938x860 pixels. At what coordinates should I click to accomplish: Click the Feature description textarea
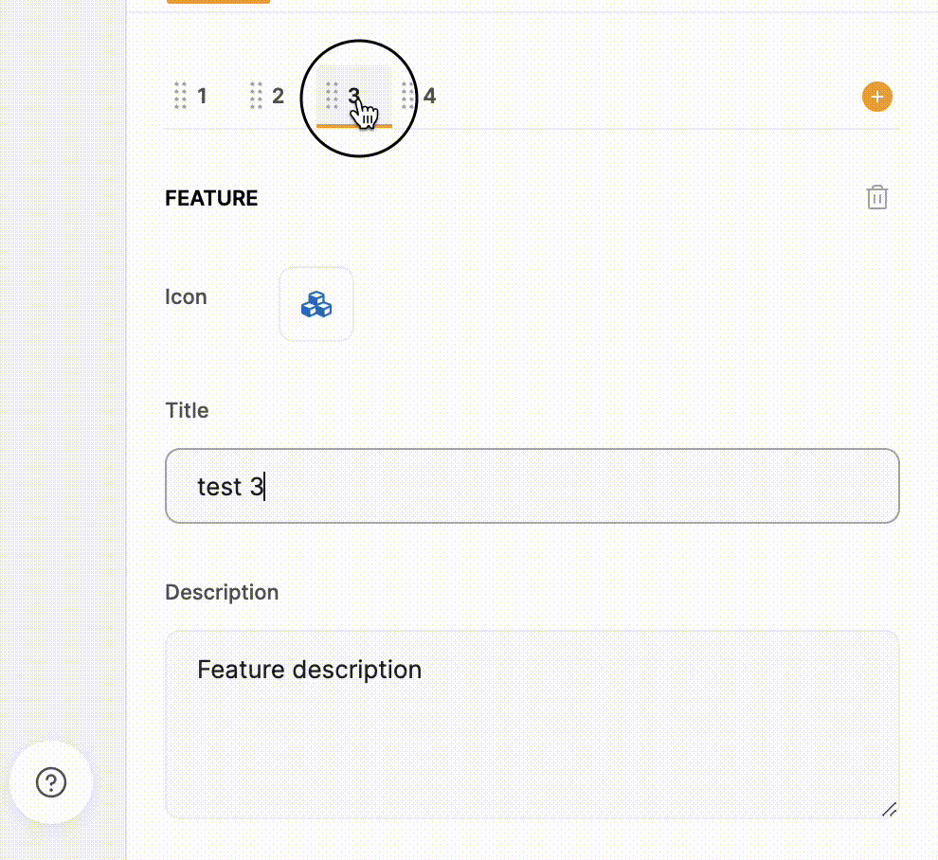pyautogui.click(x=532, y=725)
